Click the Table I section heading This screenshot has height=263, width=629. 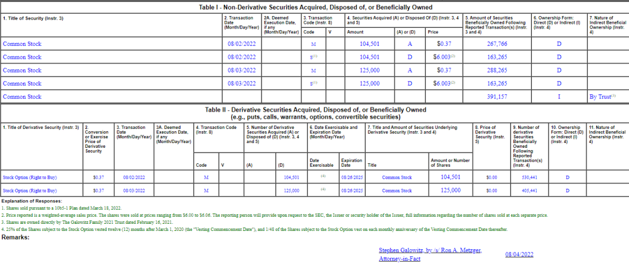[x=315, y=7]
